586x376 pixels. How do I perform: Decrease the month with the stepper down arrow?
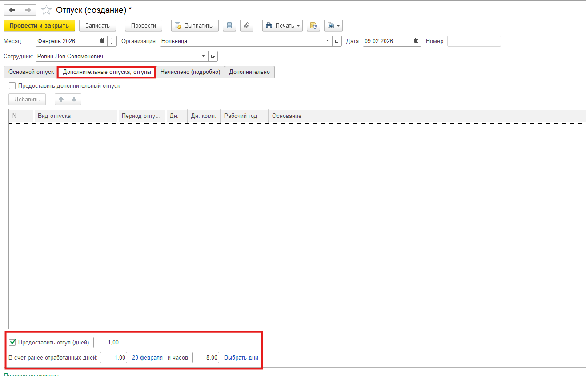click(112, 44)
